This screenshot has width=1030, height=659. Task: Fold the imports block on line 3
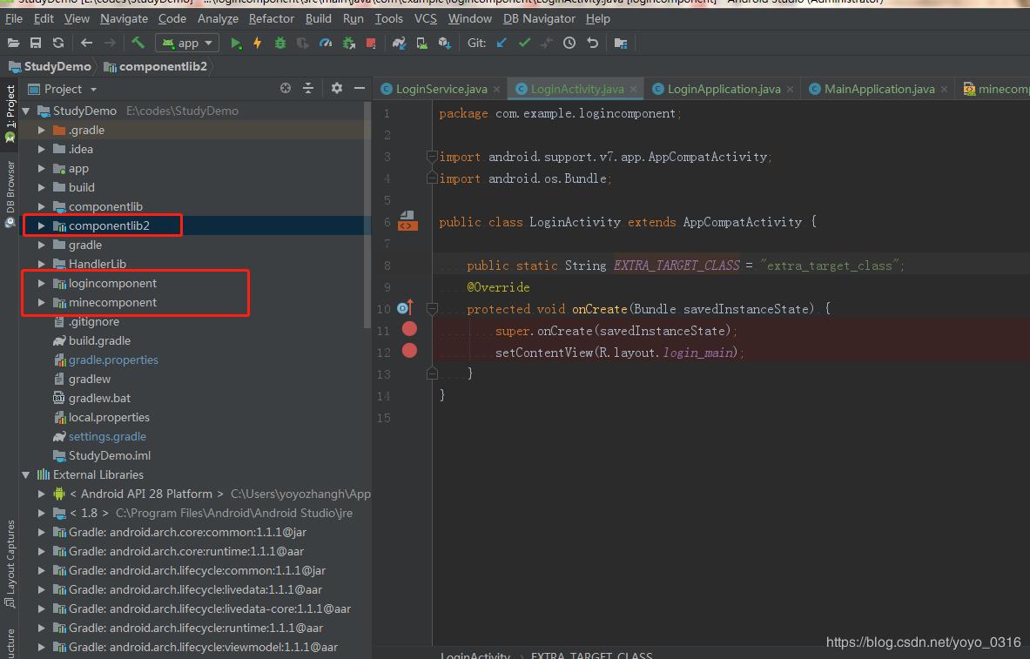pyautogui.click(x=432, y=157)
